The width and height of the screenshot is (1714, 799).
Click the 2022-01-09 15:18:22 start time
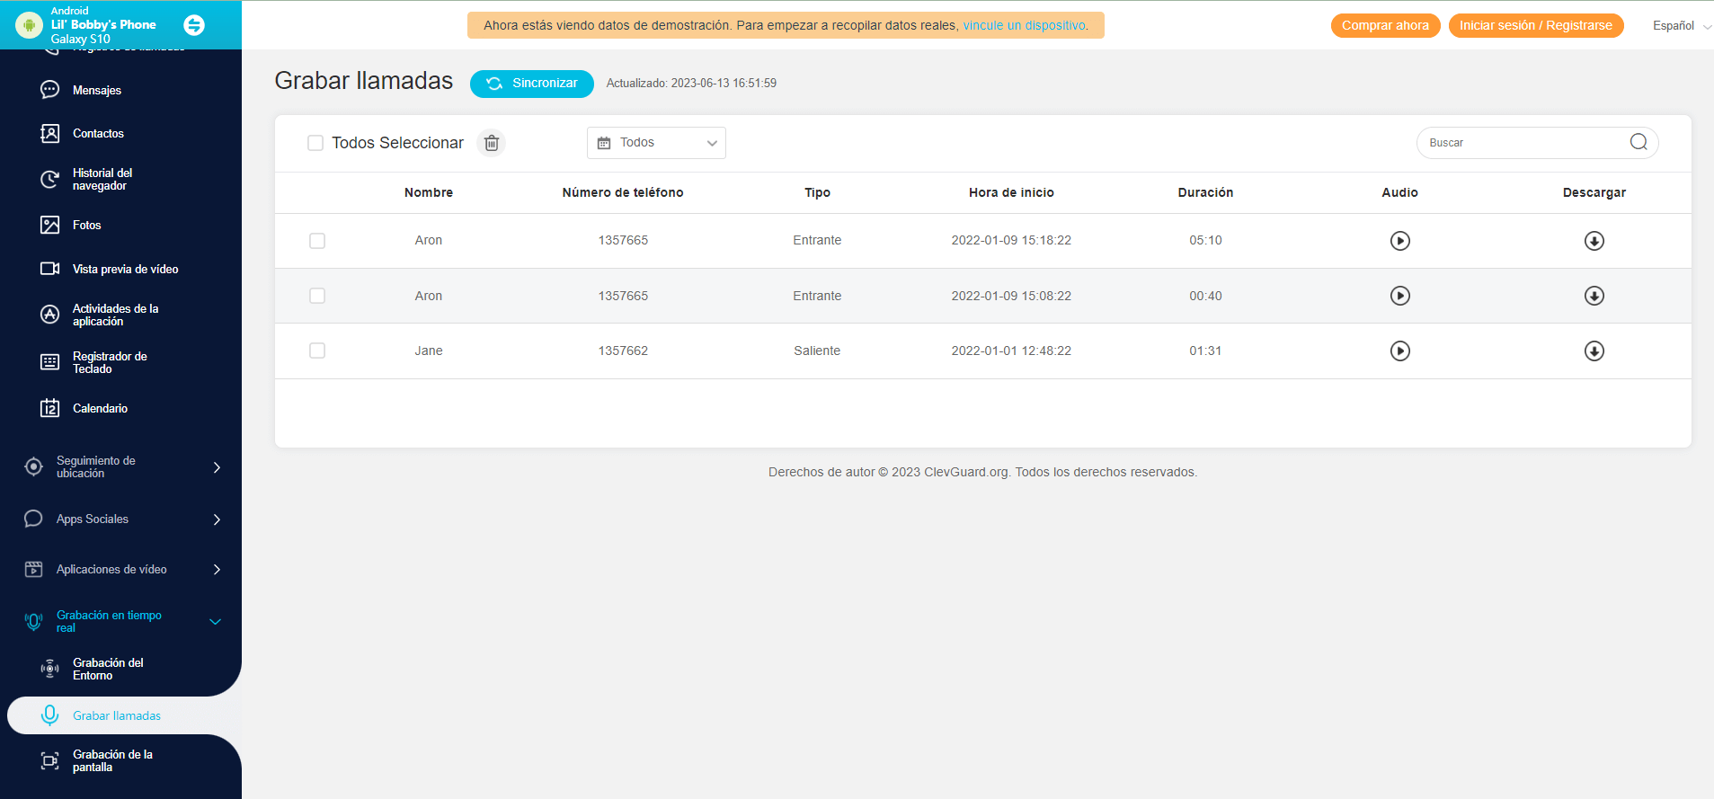coord(1011,240)
